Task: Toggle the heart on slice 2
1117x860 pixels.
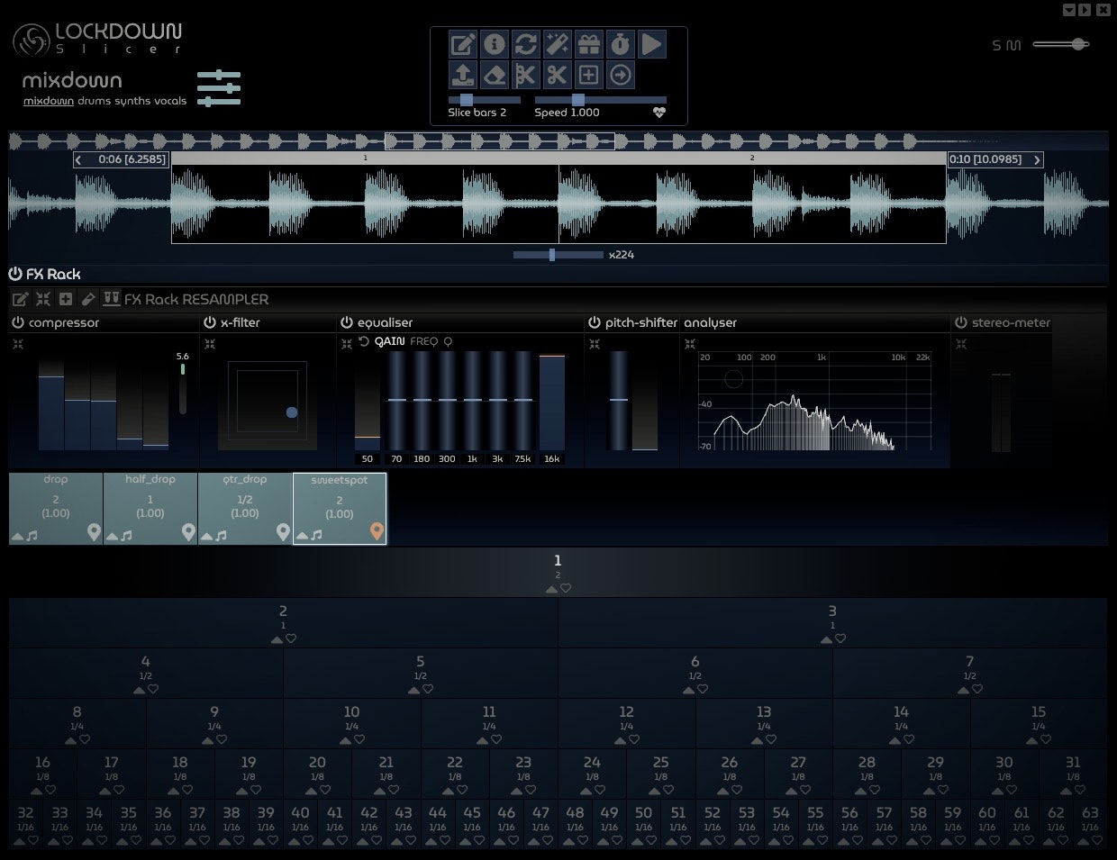Action: click(x=291, y=638)
